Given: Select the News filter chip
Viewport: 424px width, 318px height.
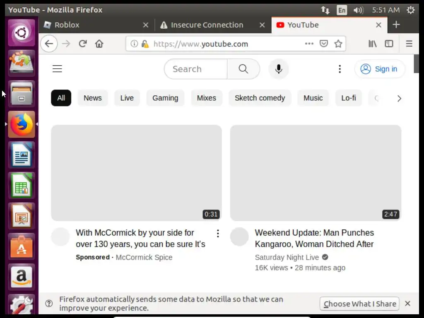Looking at the screenshot, I should [92, 98].
